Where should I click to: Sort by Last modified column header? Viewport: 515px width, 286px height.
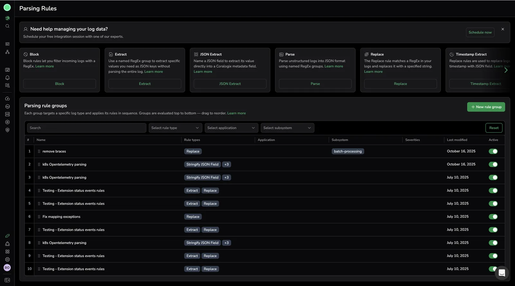click(457, 140)
